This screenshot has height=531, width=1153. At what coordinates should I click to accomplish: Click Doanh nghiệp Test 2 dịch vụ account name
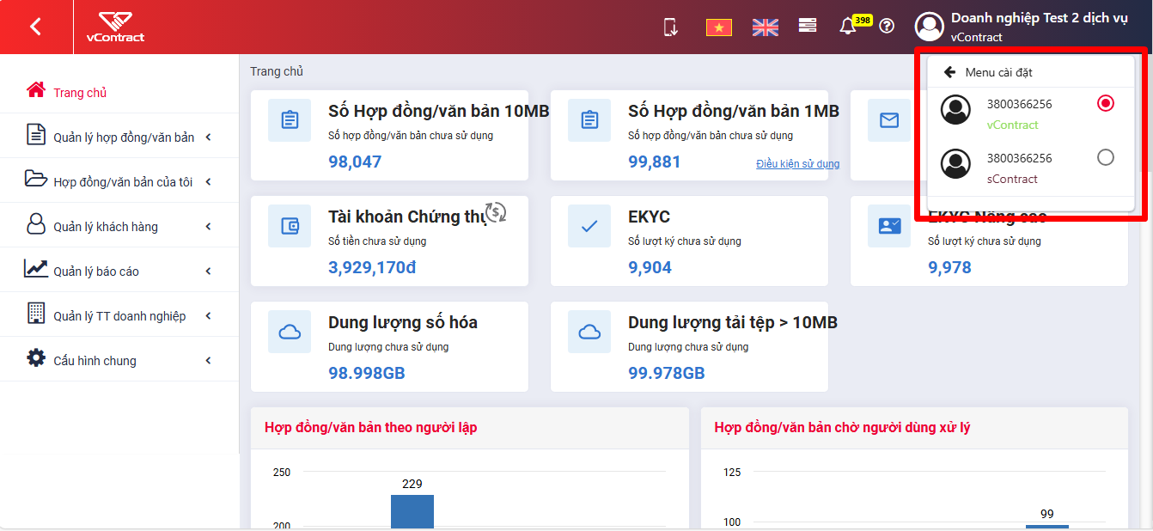pyautogui.click(x=1039, y=18)
